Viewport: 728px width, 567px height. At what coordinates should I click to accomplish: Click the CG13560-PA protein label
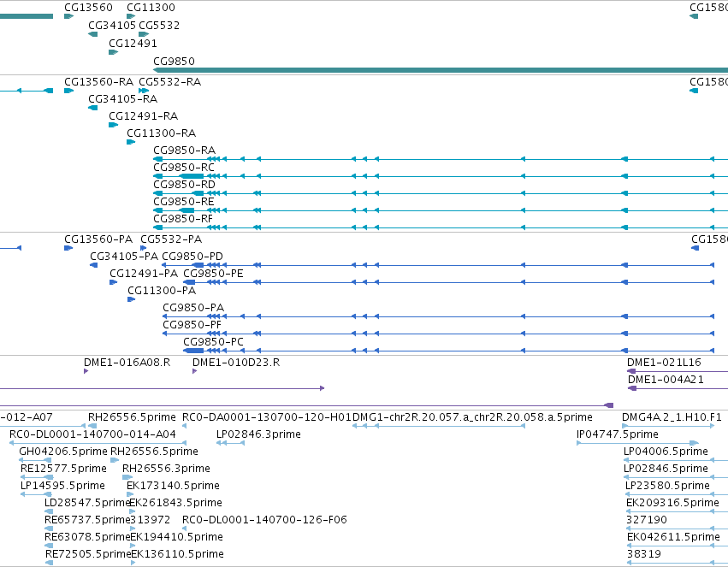click(98, 239)
